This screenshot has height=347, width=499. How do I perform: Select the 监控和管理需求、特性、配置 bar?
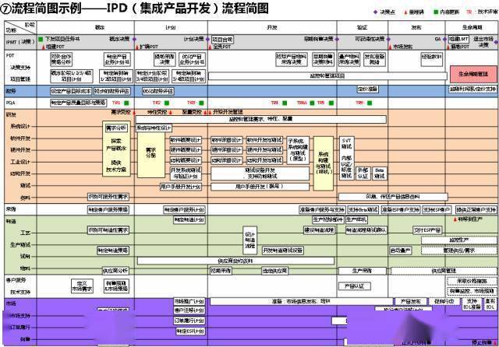[260, 119]
